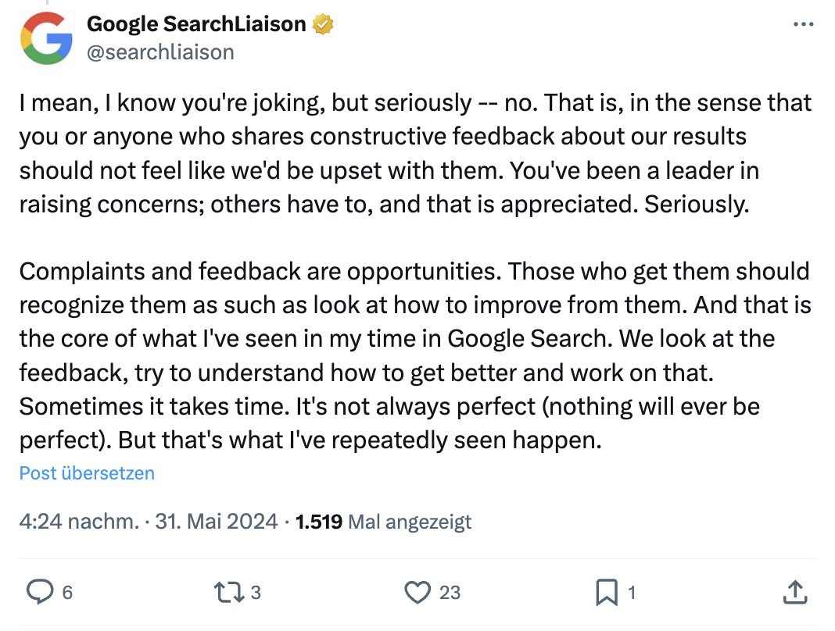Bookmark this post

(x=607, y=593)
